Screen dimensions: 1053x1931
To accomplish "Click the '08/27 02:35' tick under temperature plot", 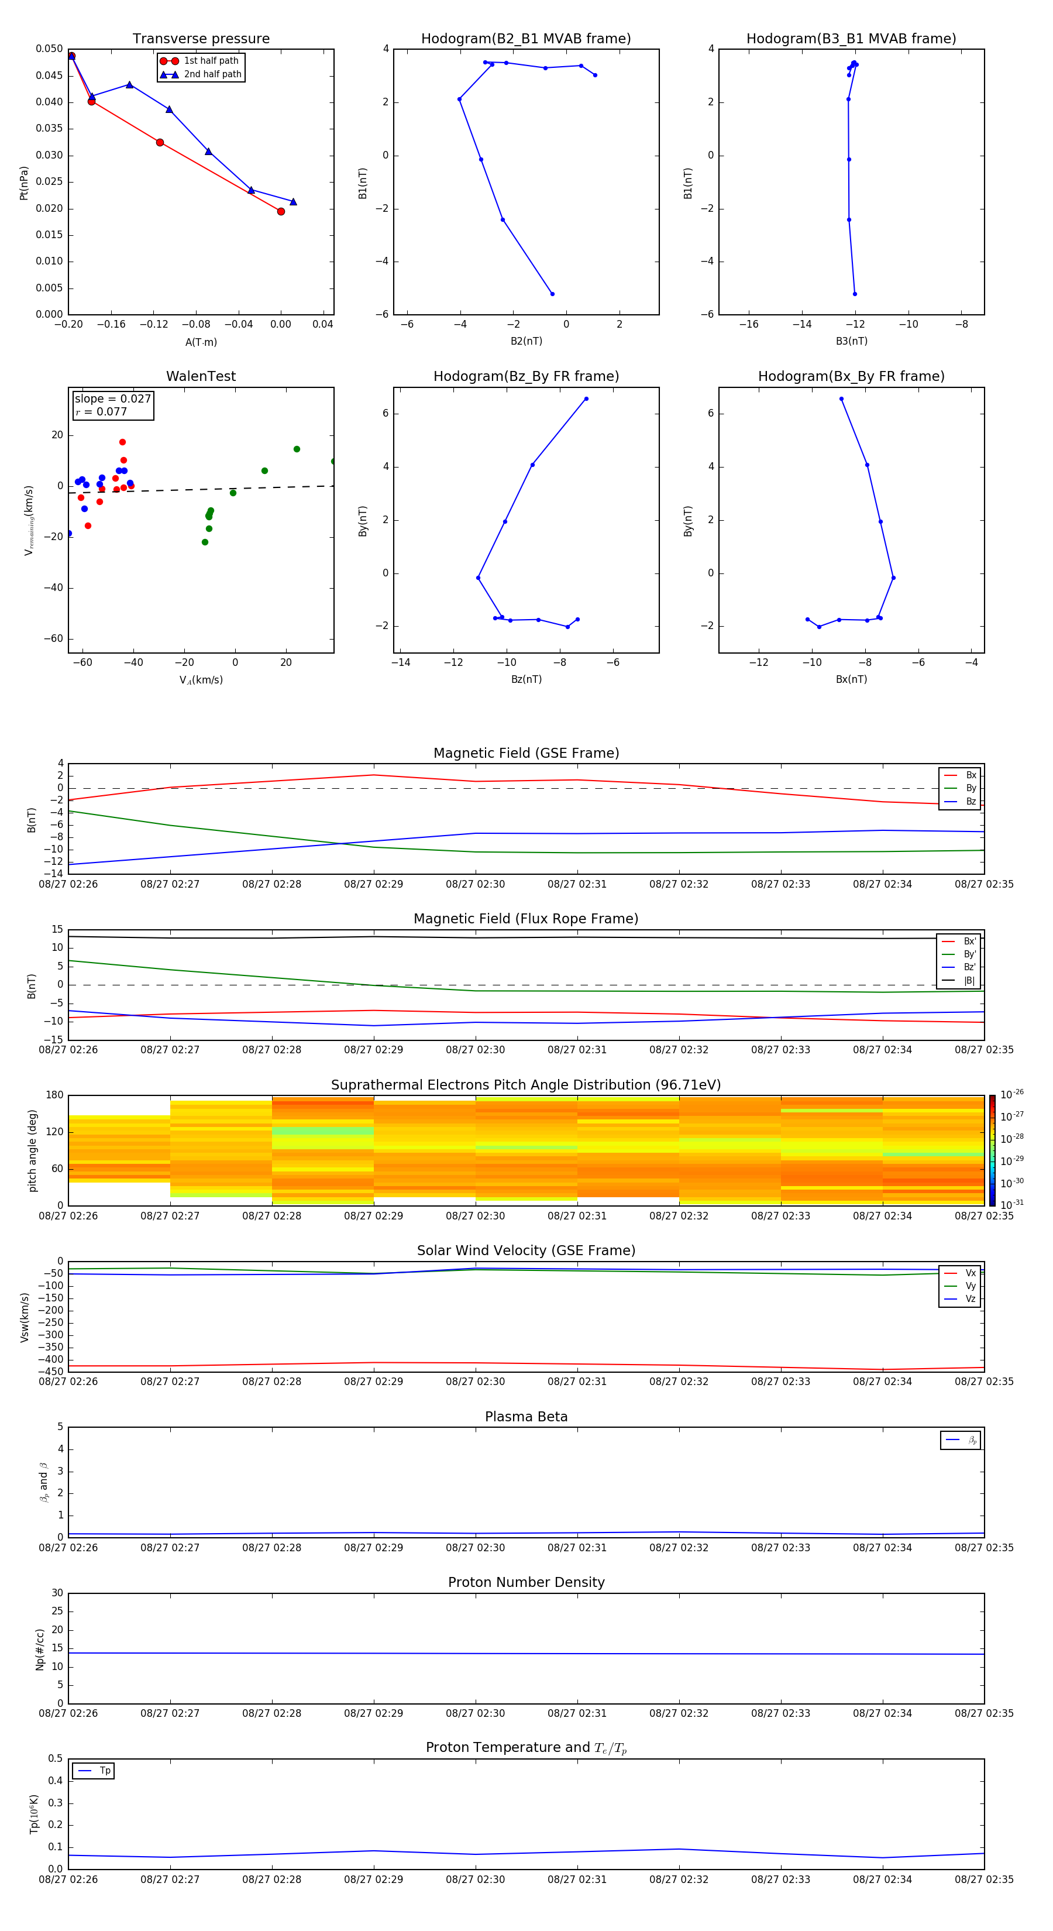I will (x=983, y=1880).
